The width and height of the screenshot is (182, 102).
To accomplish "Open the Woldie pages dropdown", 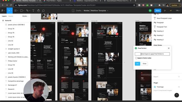I will pyautogui.click(x=25, y=16).
